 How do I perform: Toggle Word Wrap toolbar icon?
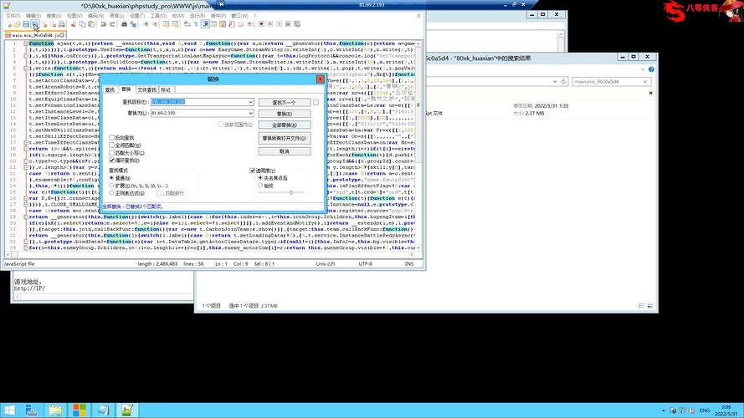tap(187, 24)
